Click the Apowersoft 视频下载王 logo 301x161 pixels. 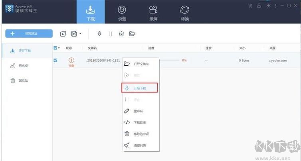click(21, 9)
